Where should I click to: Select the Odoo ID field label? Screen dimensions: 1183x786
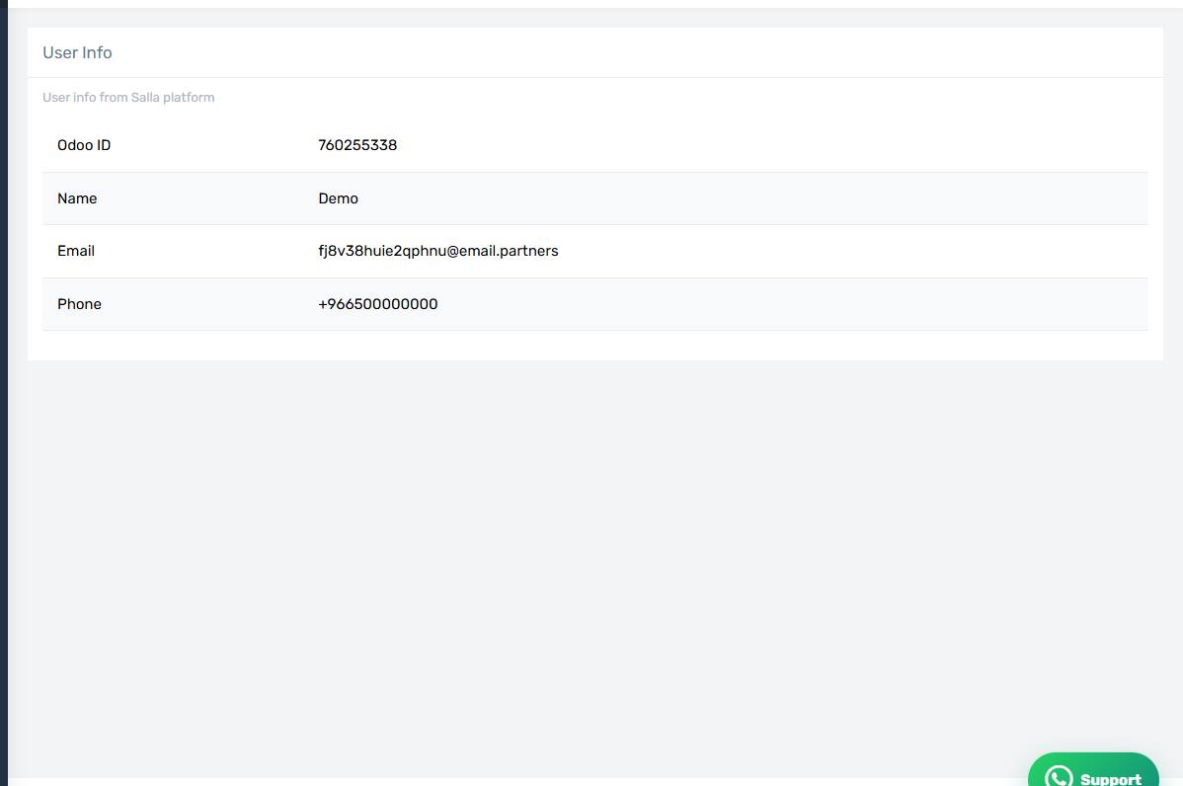[84, 145]
